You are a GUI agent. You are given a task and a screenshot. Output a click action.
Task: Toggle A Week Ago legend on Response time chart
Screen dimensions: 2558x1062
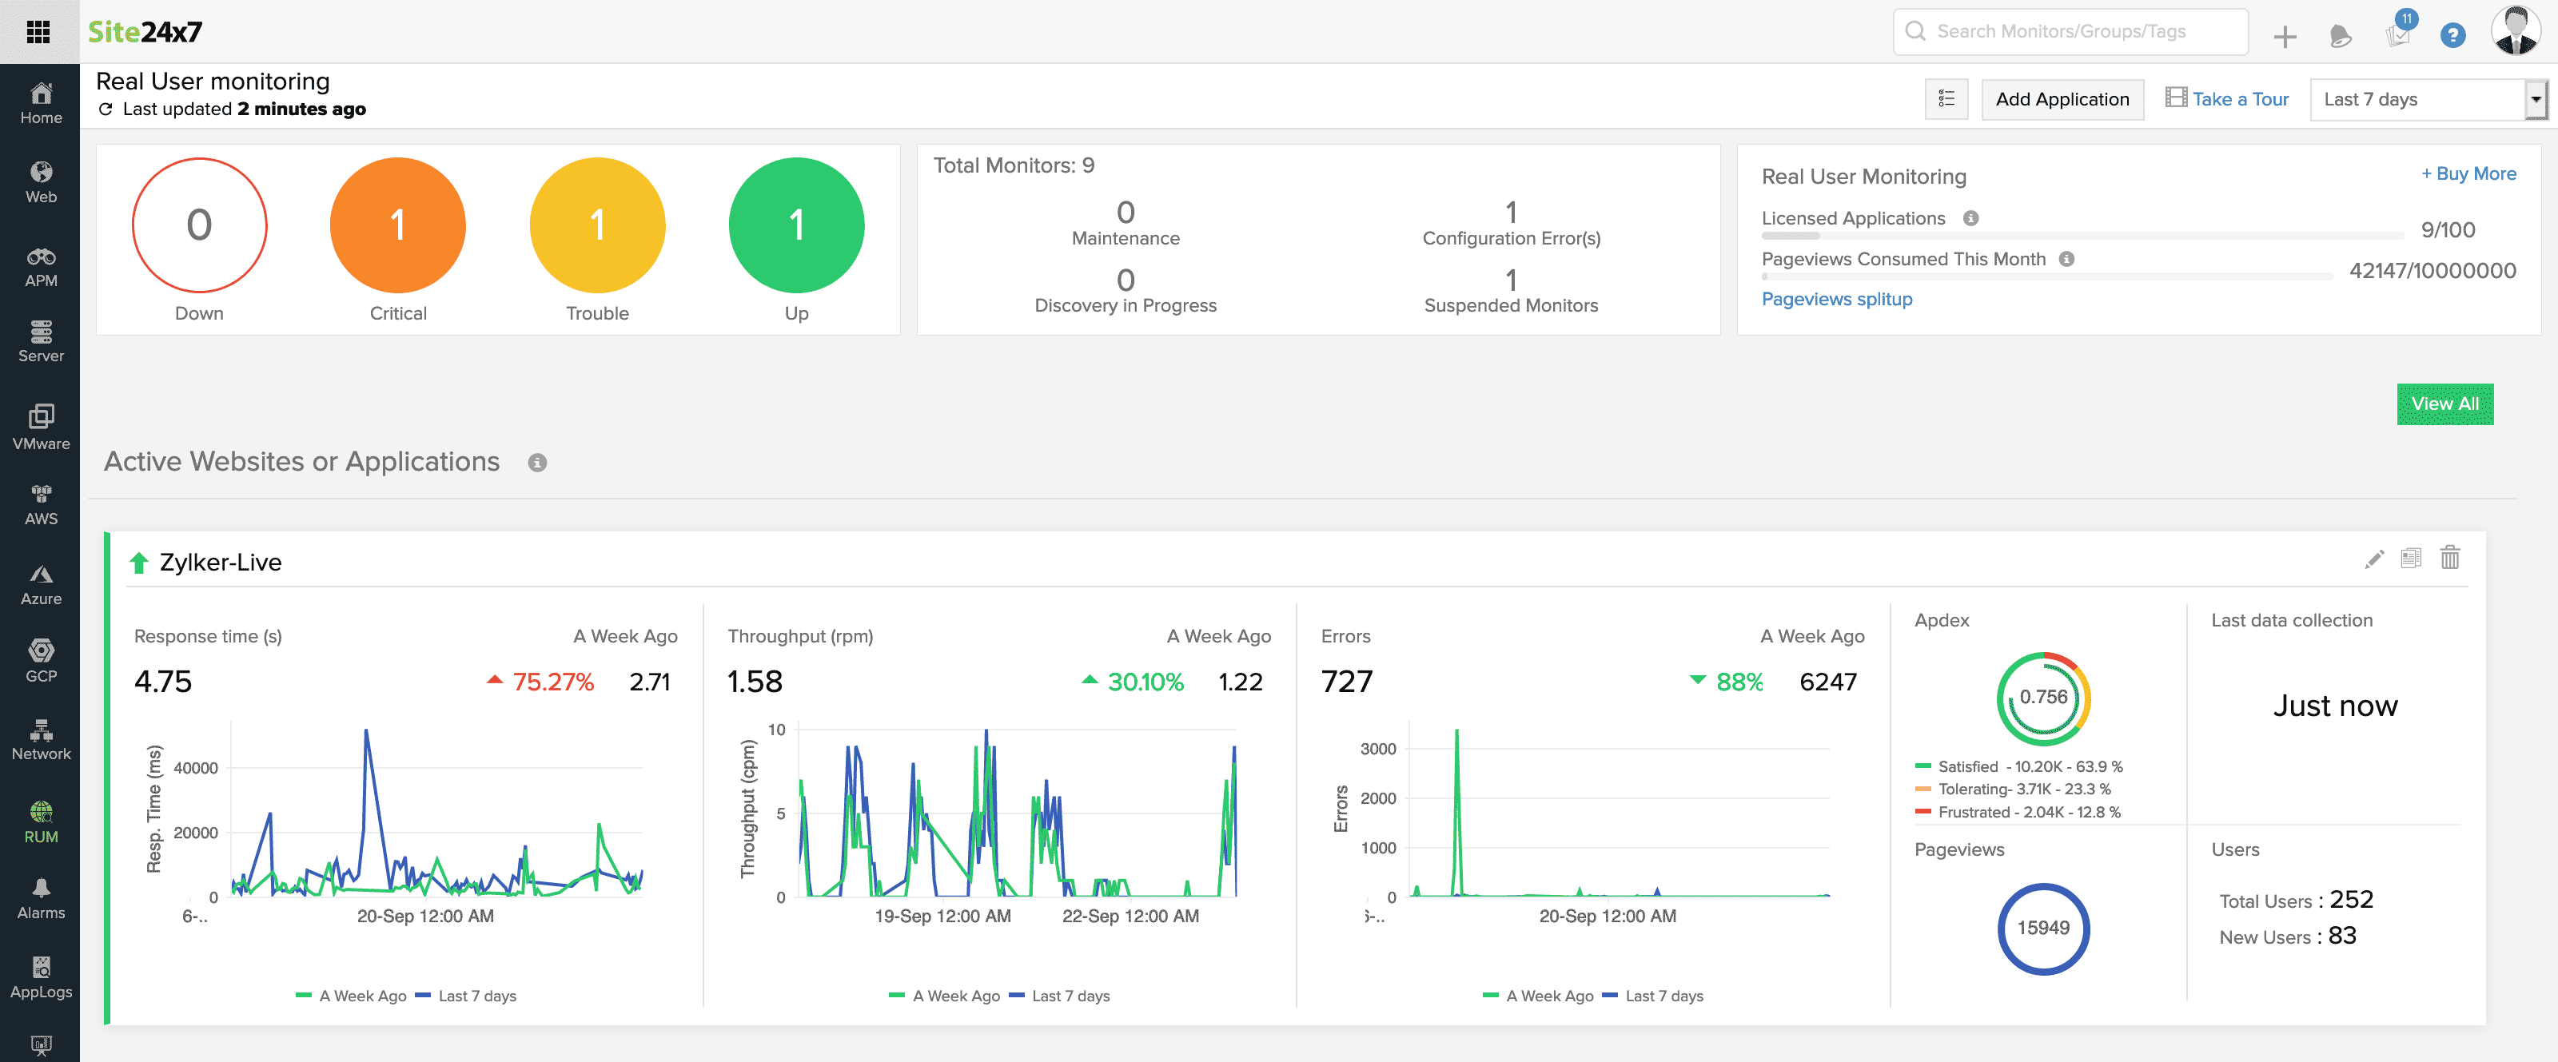[x=353, y=996]
